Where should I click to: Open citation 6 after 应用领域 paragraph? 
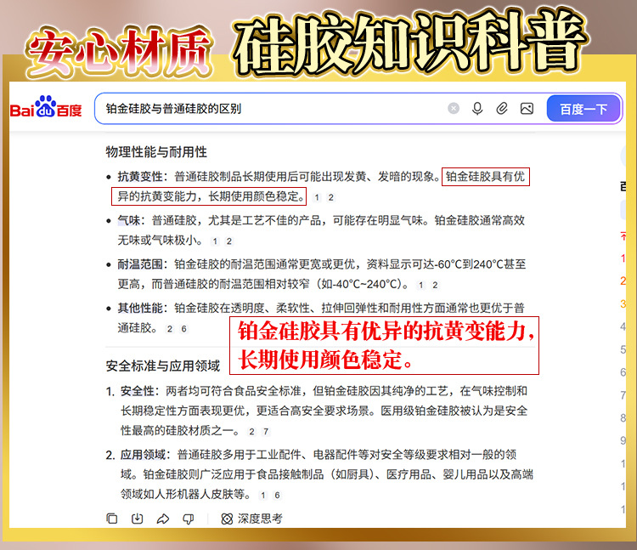click(277, 495)
